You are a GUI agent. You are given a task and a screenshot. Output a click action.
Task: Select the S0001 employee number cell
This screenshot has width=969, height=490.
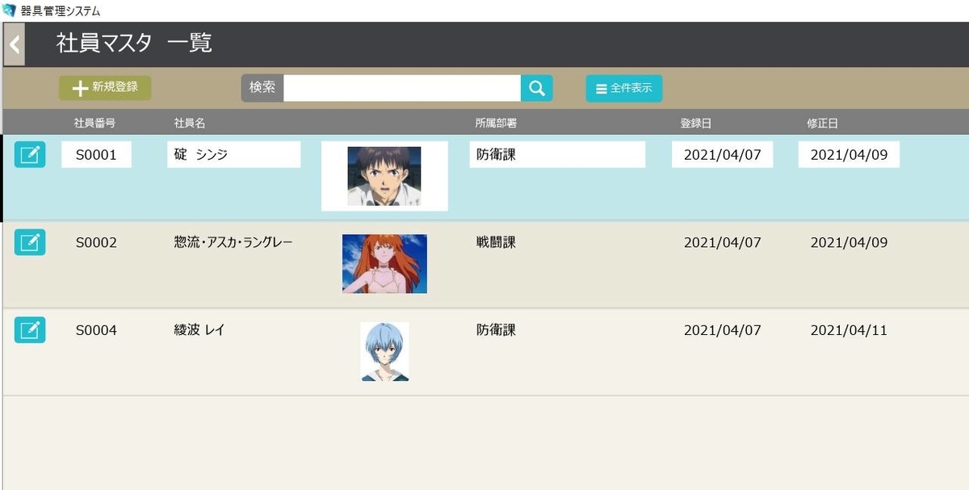click(96, 155)
